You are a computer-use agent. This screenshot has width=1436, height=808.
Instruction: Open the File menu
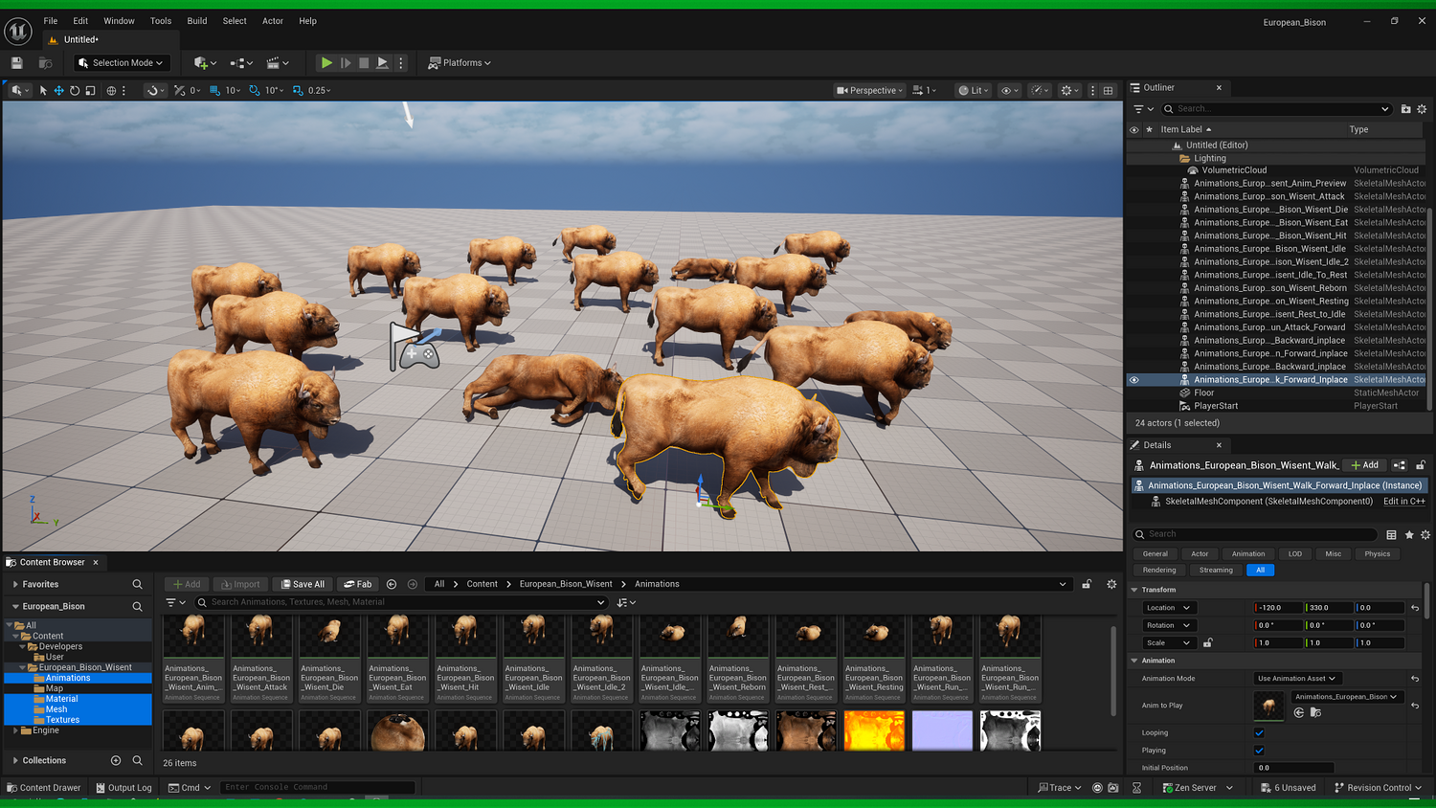click(51, 21)
